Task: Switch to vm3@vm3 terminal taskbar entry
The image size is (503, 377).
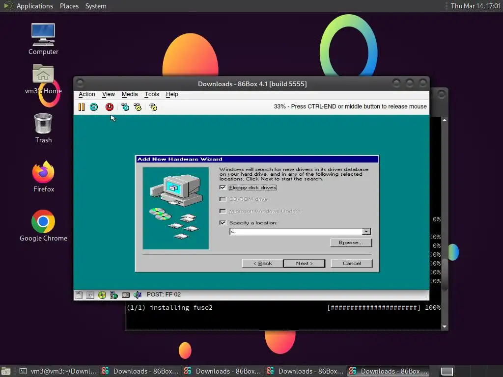Action: pos(58,372)
